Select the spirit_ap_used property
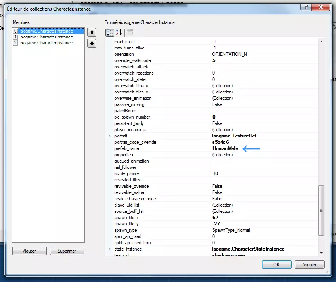336x282 pixels. pos(128,236)
